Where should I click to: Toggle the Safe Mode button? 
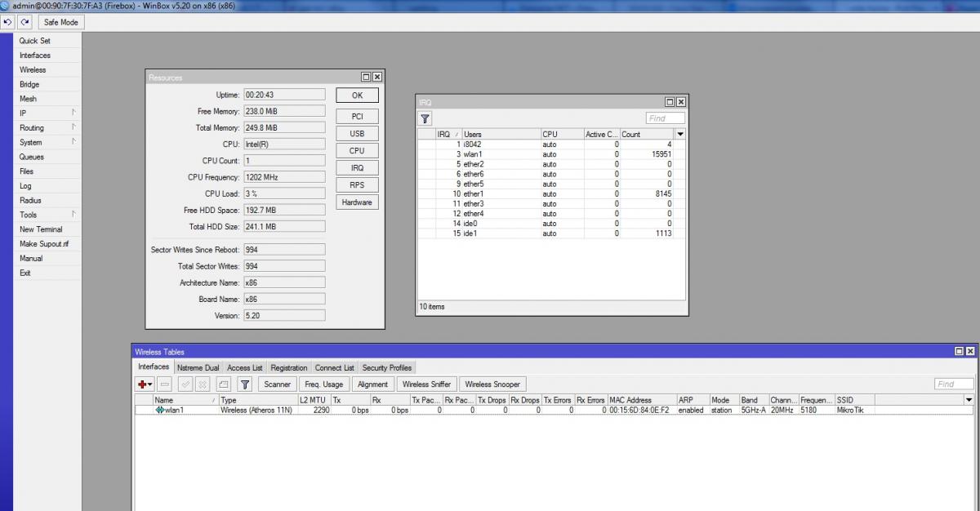(60, 22)
